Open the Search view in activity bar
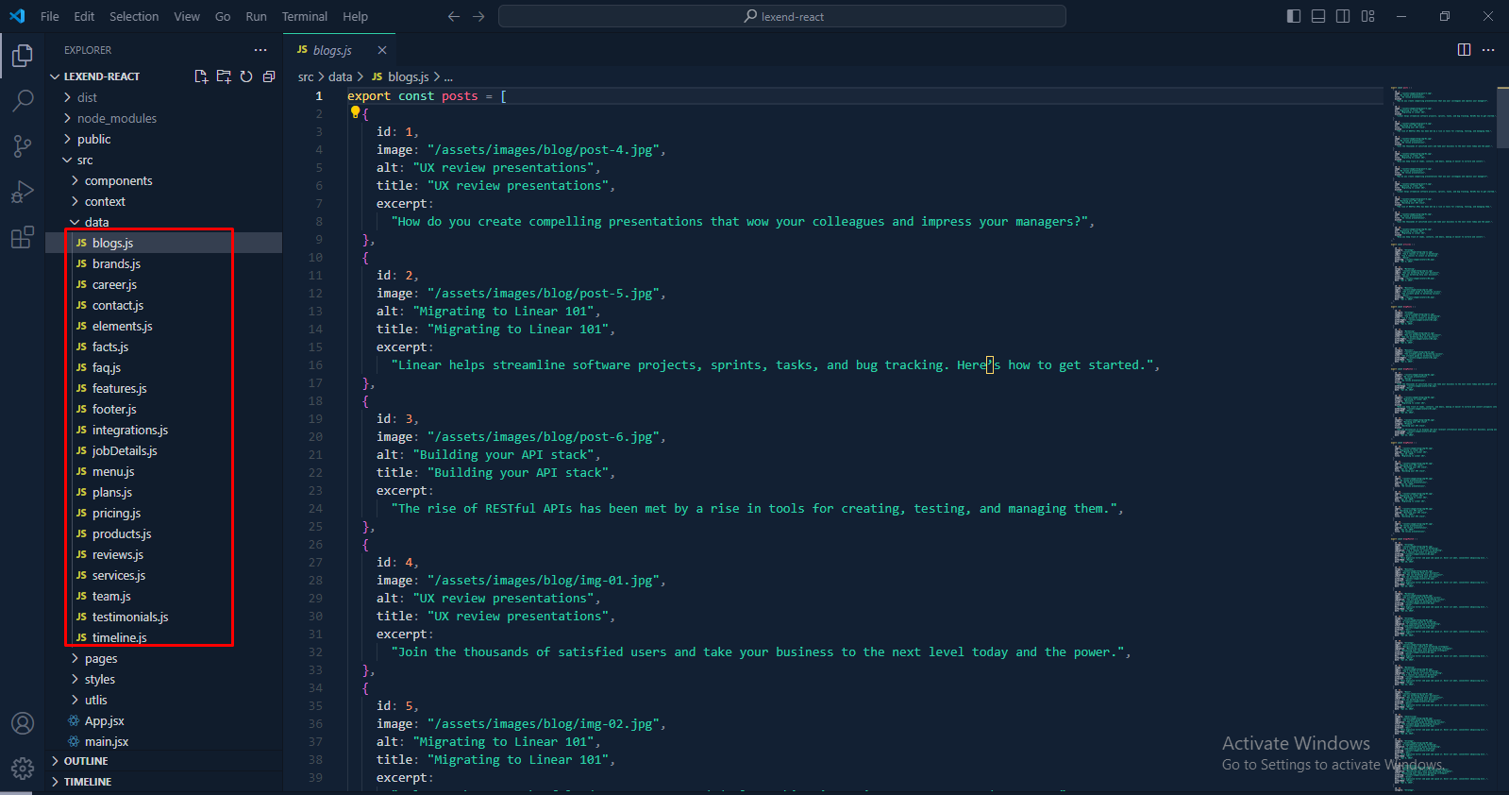The image size is (1509, 795). 23,100
